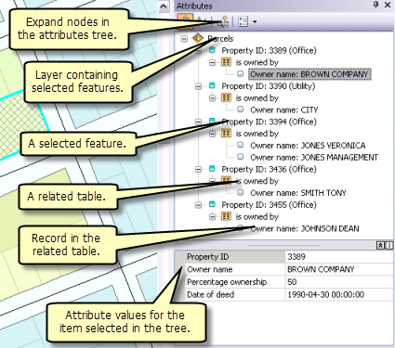Click feature icon for Property ID 3389

[x=212, y=50]
